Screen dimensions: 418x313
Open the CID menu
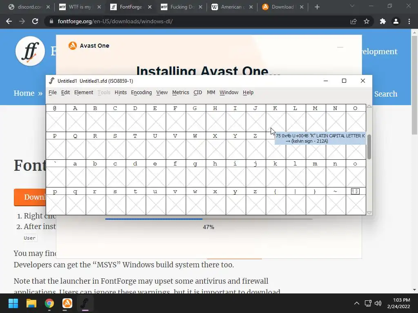tap(198, 93)
